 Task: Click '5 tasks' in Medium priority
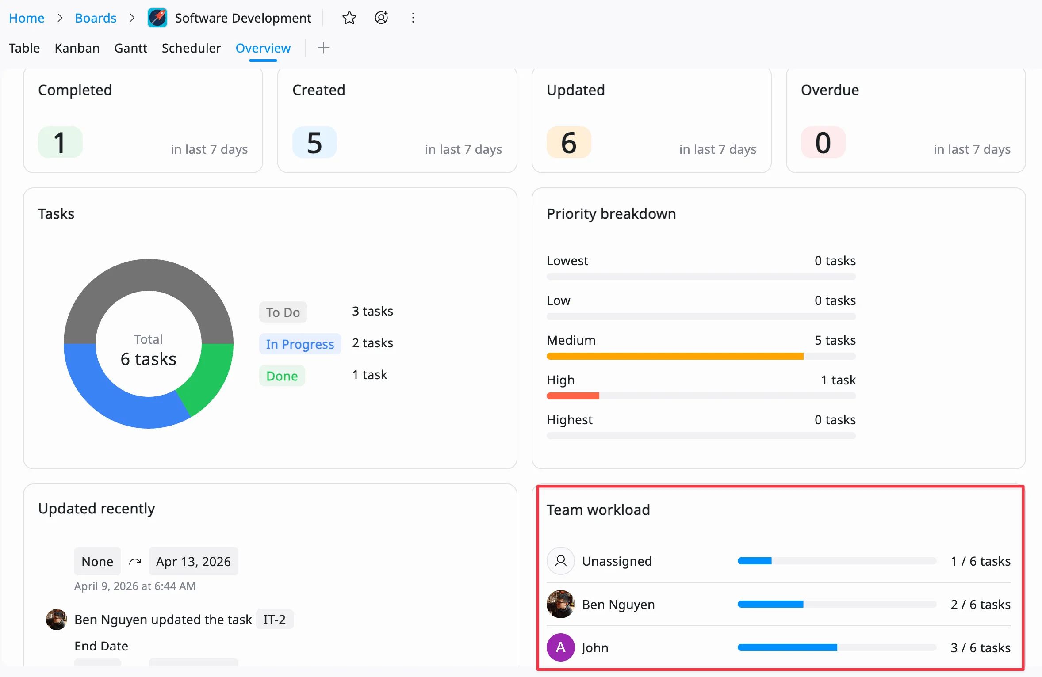click(835, 340)
